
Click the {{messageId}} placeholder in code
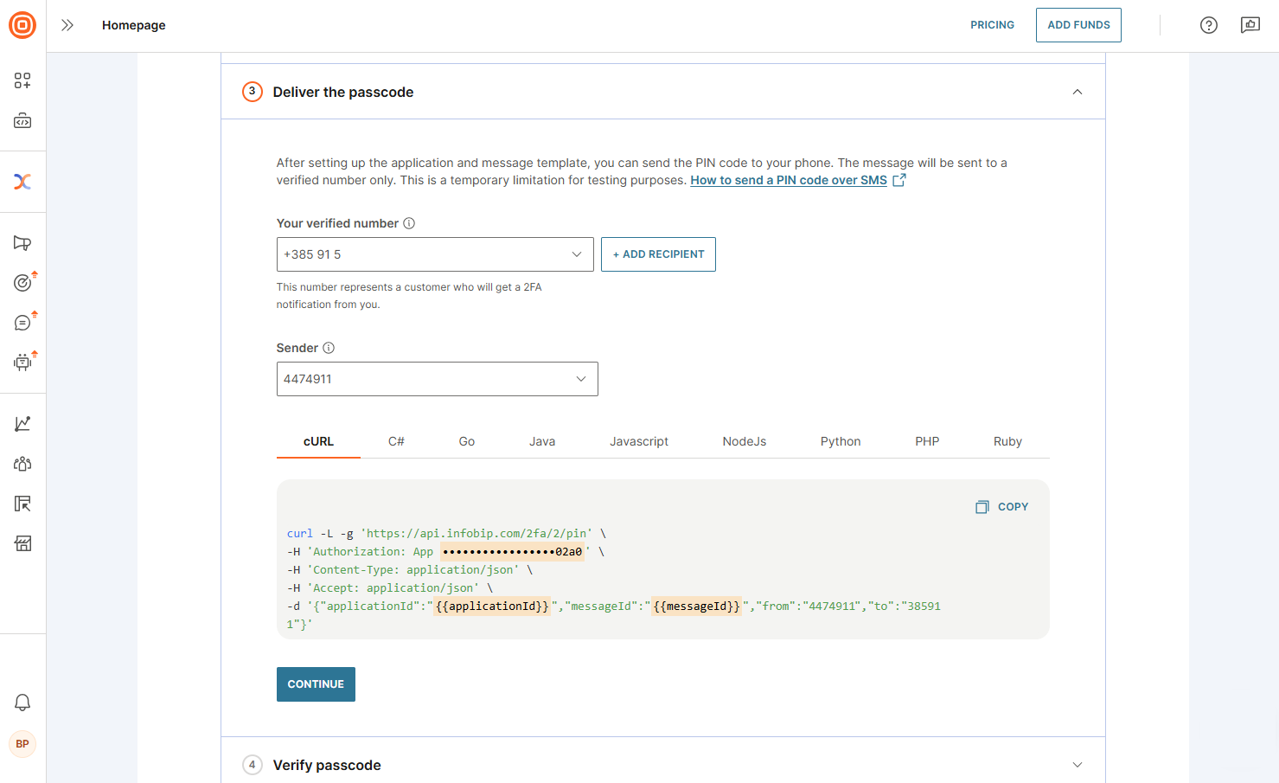696,607
